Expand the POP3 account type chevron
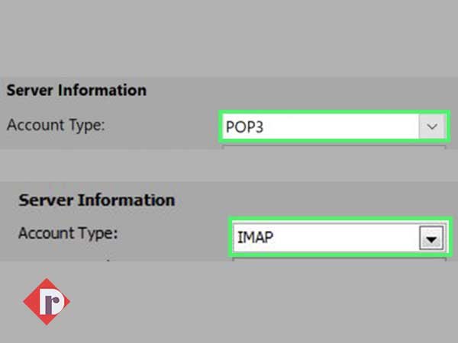The image size is (458, 343). (432, 127)
